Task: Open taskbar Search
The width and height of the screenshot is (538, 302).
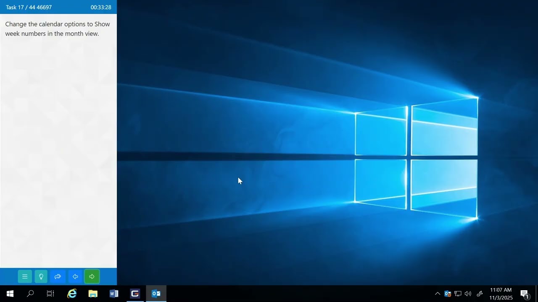Action: [x=30, y=294]
